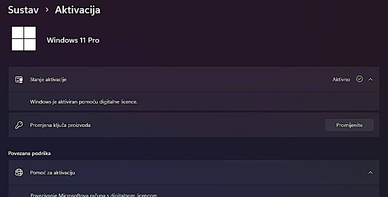Click the activation state certificate icon
Image resolution: width=388 pixels, height=197 pixels.
(19, 79)
